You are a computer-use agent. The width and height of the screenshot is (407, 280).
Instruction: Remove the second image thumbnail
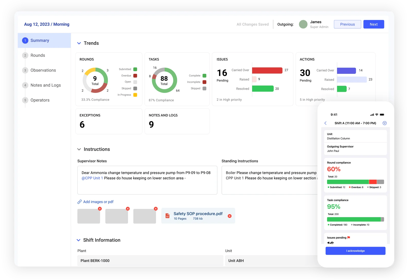[x=128, y=209]
